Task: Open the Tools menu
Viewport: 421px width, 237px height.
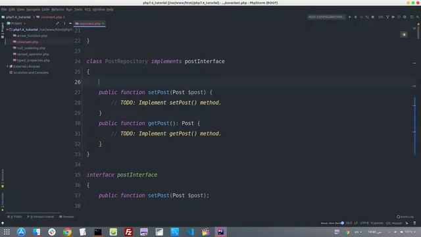Action: click(78, 9)
